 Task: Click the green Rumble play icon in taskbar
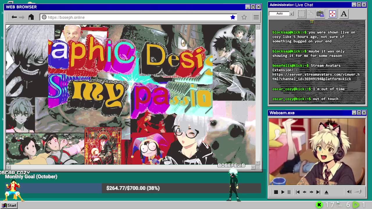pos(356,205)
